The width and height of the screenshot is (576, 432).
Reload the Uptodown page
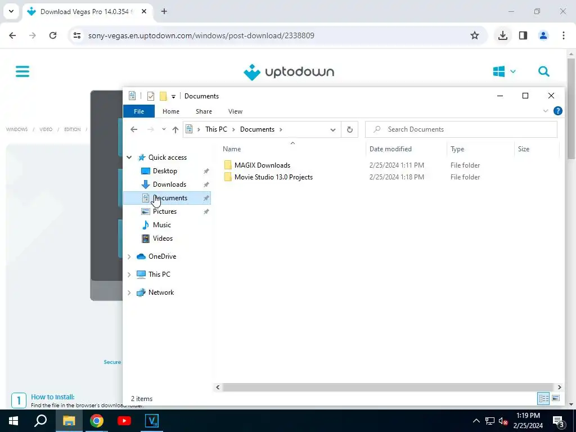pyautogui.click(x=53, y=35)
